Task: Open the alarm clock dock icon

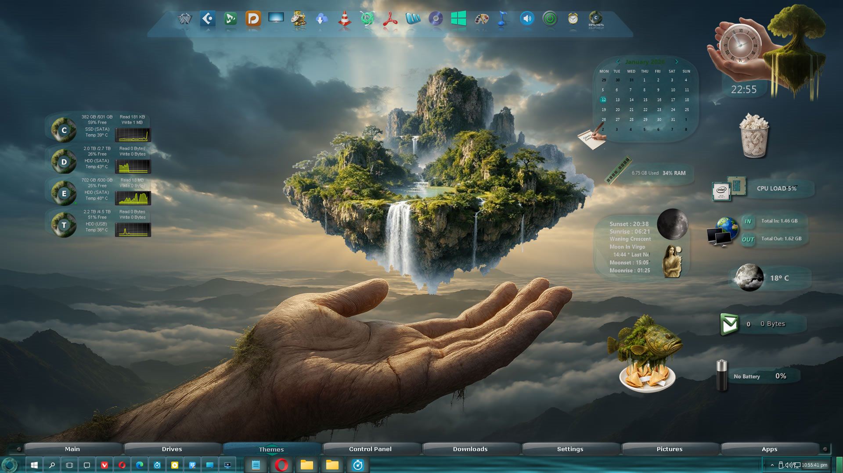Action: click(573, 19)
